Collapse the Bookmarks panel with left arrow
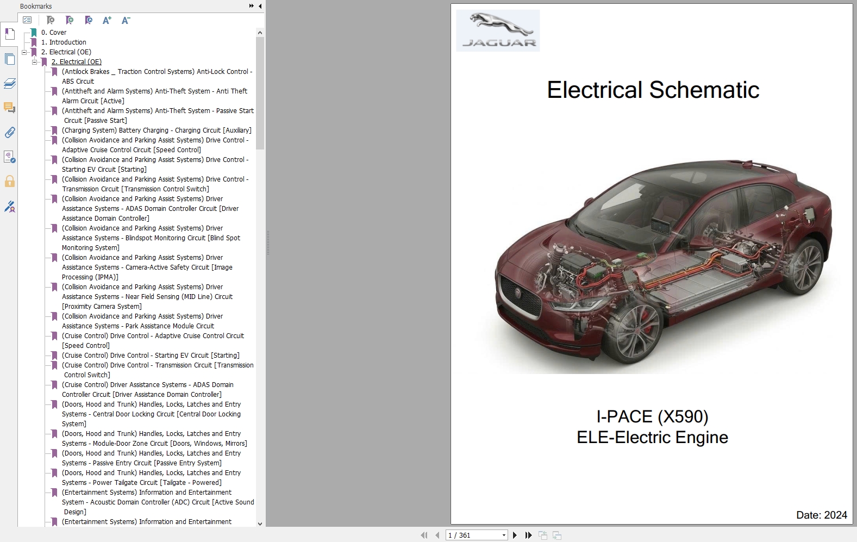 pos(260,6)
